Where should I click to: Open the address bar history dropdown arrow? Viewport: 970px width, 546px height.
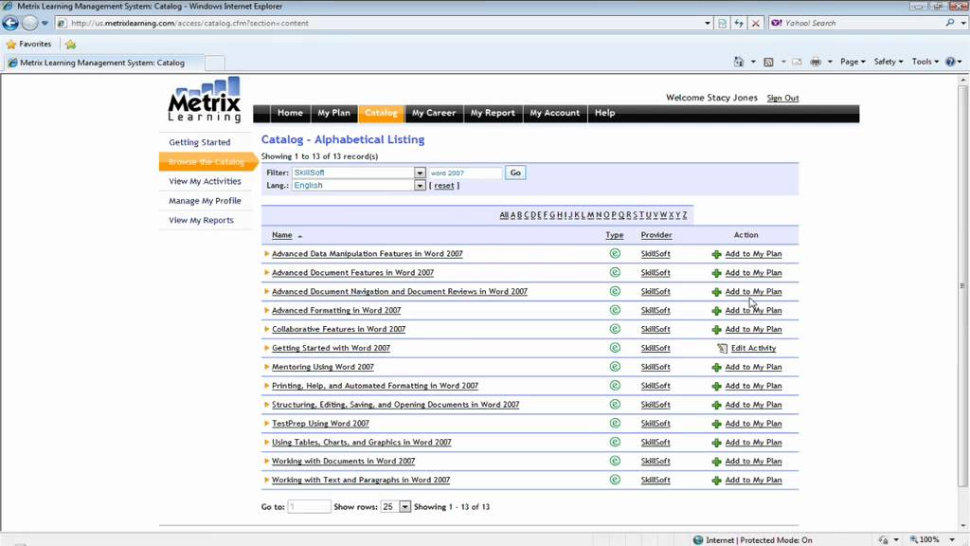point(707,23)
